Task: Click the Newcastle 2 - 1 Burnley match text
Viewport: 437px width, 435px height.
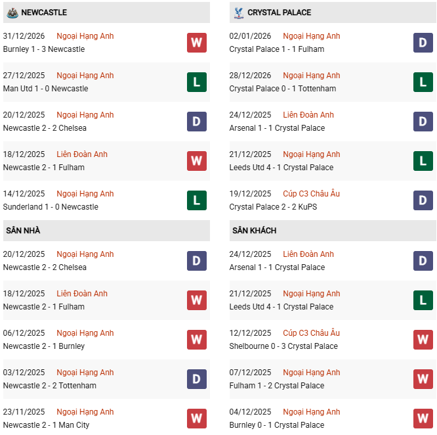Action: [44, 346]
